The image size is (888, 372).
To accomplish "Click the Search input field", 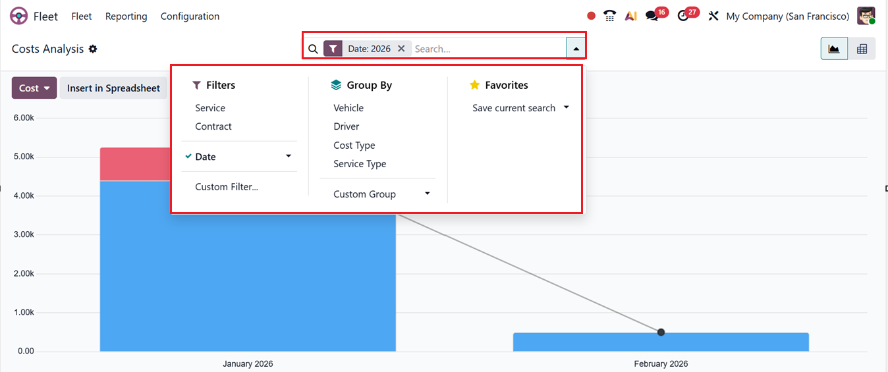I will (x=487, y=49).
